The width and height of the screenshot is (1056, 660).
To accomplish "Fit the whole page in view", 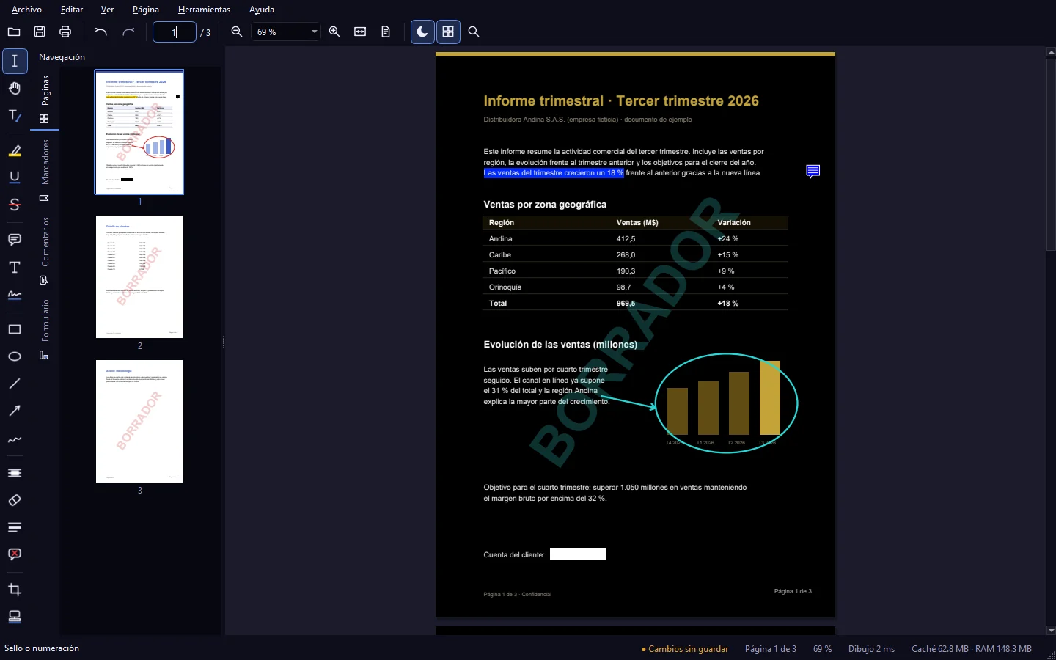I will [386, 32].
